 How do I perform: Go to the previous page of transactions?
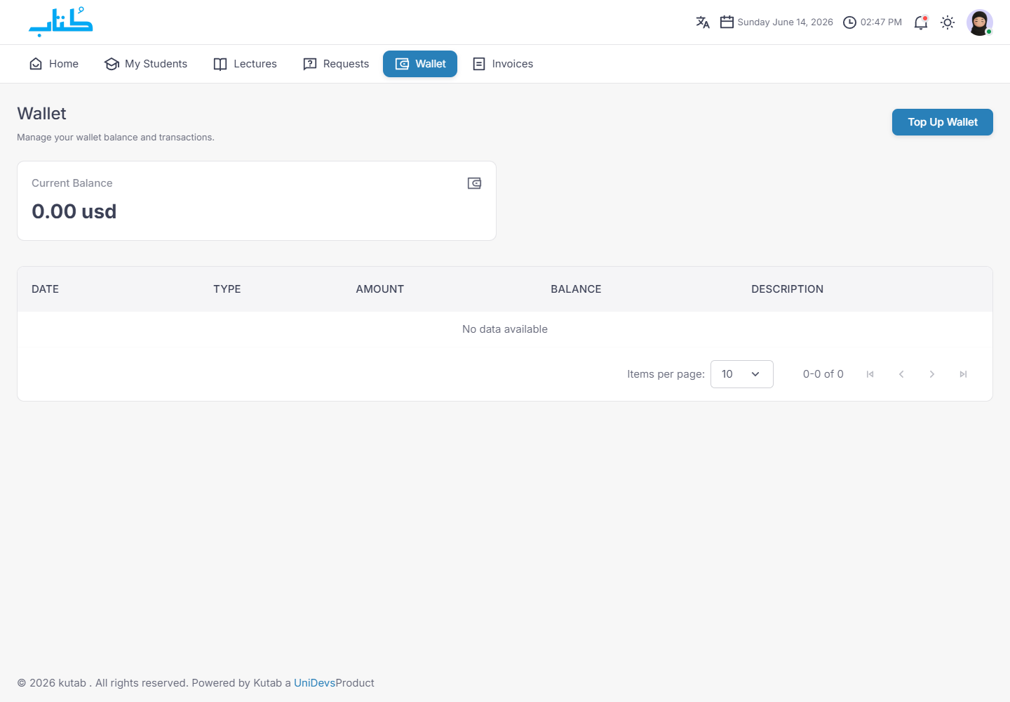click(901, 374)
